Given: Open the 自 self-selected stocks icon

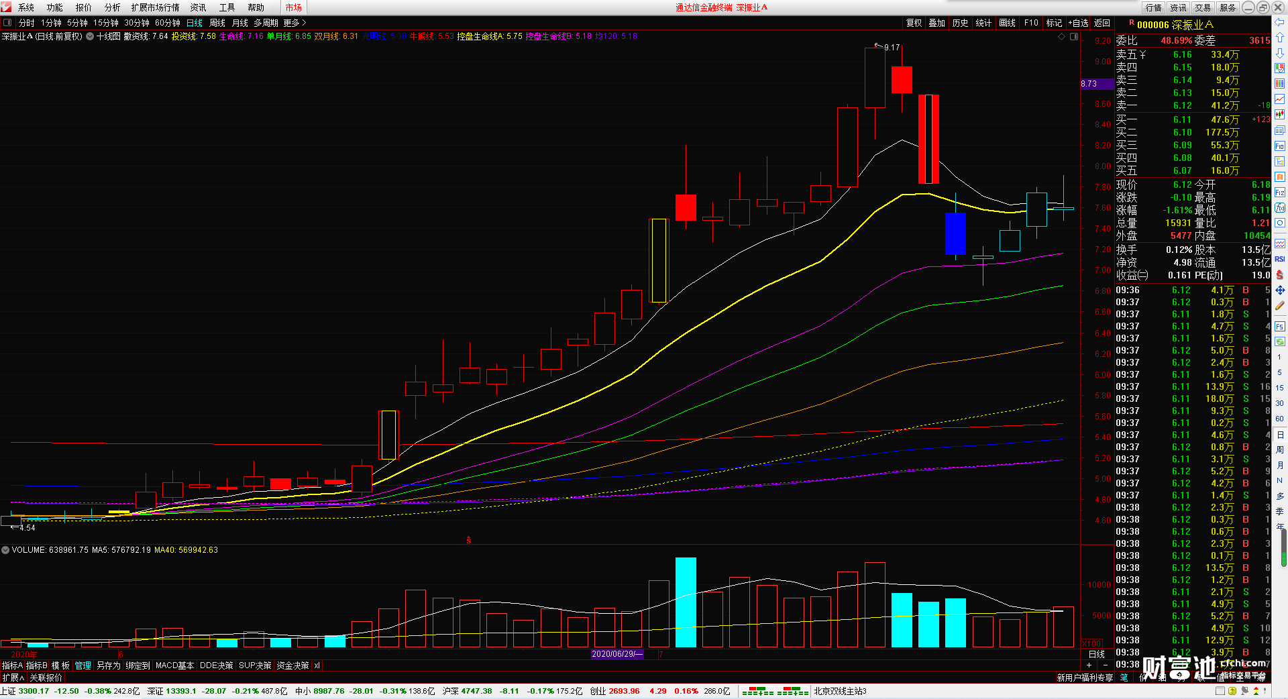Looking at the screenshot, I should (x=1279, y=176).
